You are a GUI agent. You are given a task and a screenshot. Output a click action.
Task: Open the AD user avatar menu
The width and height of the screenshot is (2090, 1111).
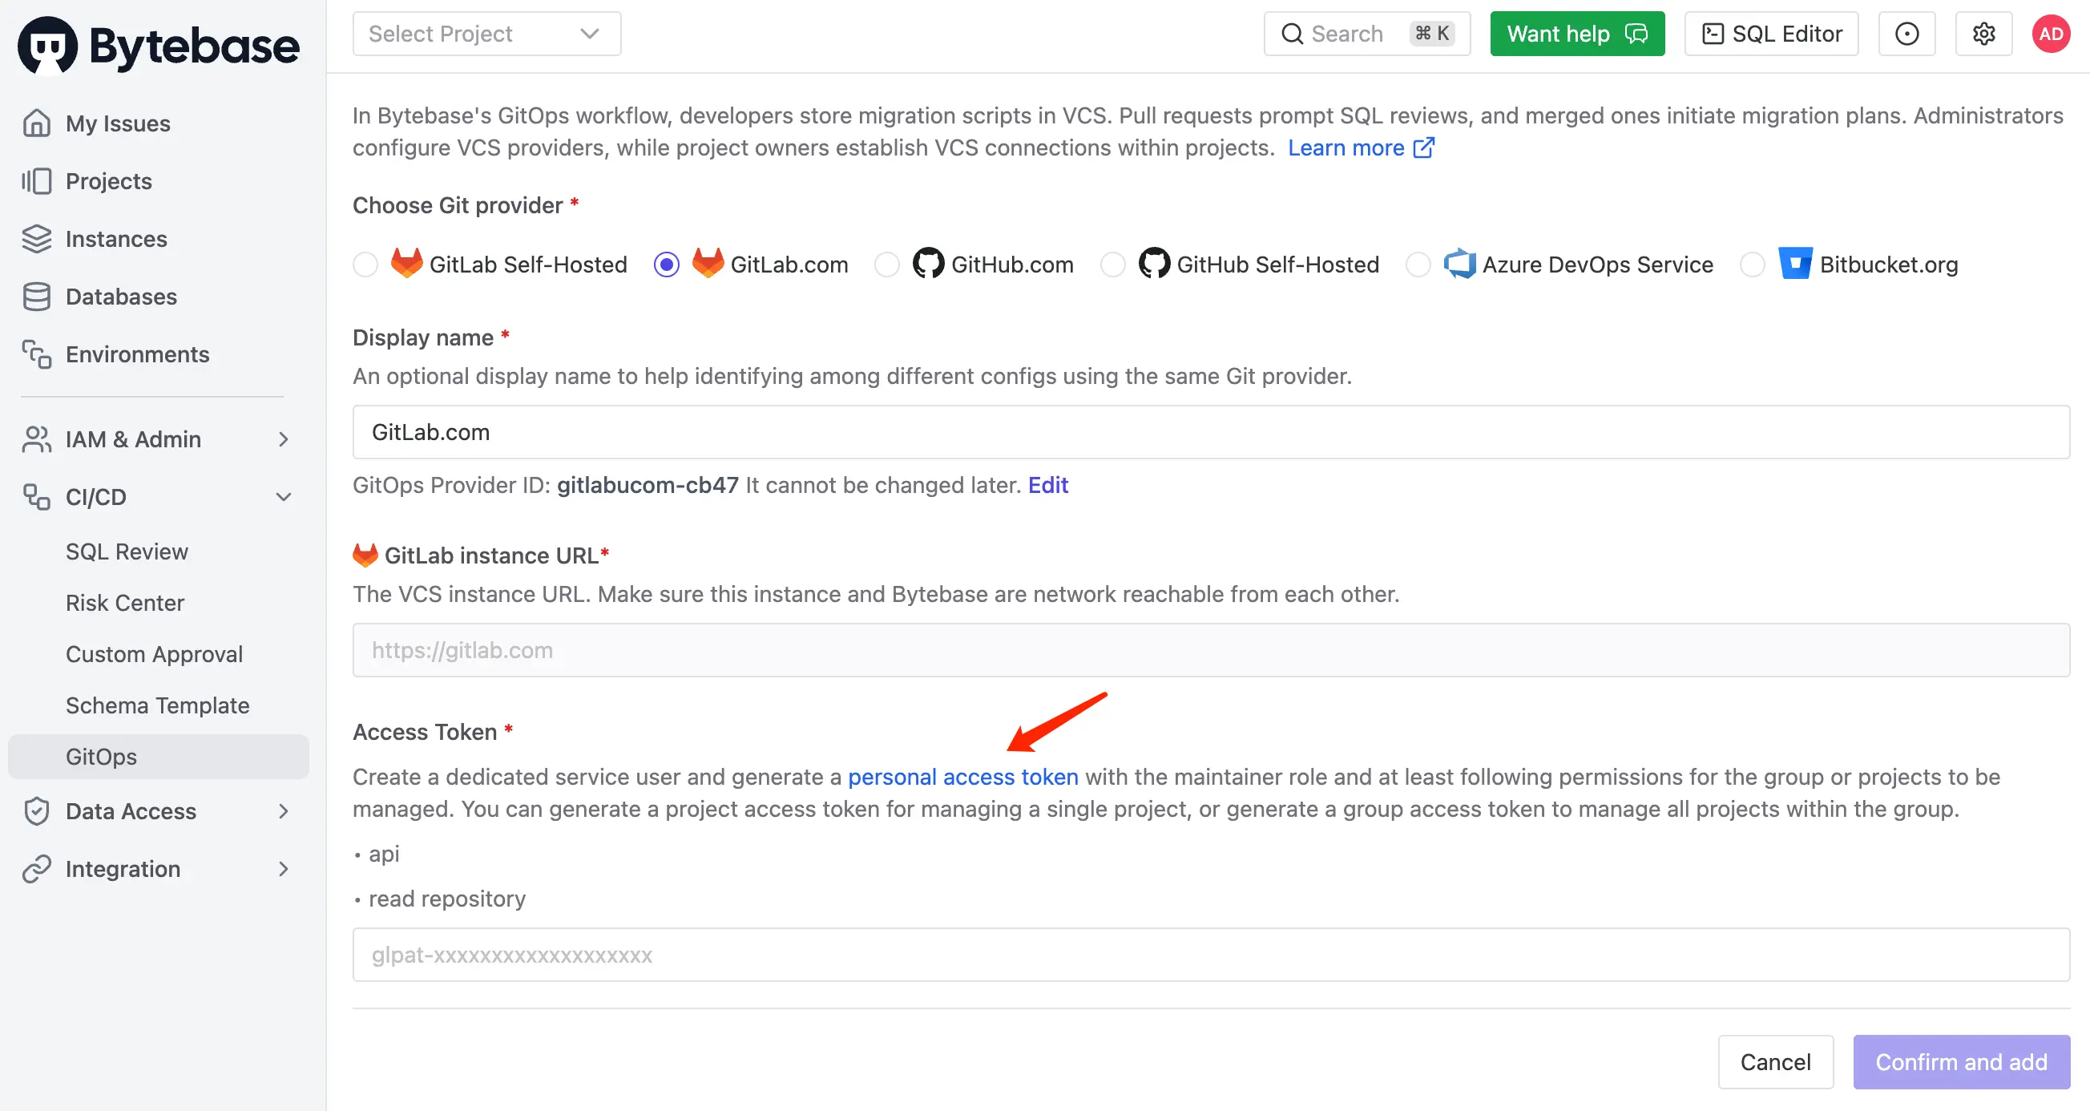point(2050,34)
